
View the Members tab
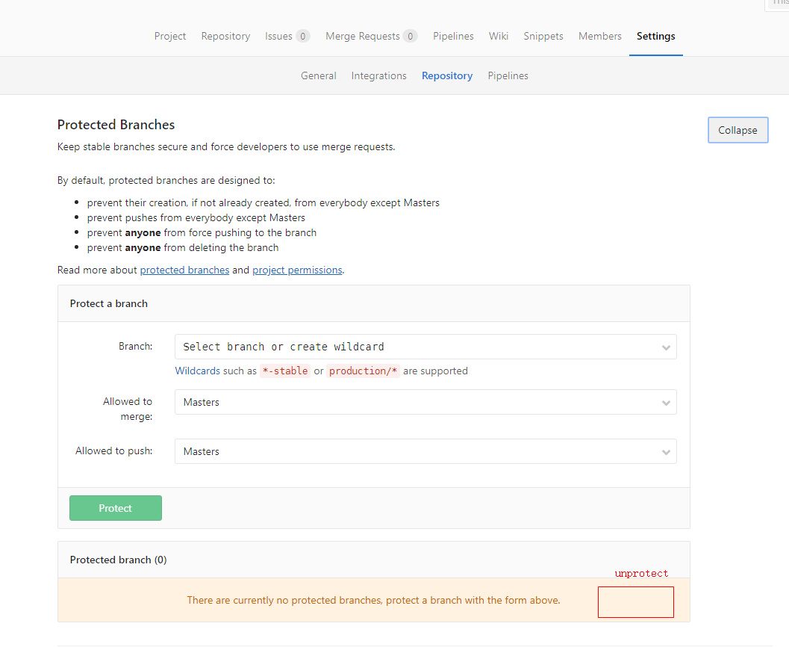pyautogui.click(x=599, y=36)
